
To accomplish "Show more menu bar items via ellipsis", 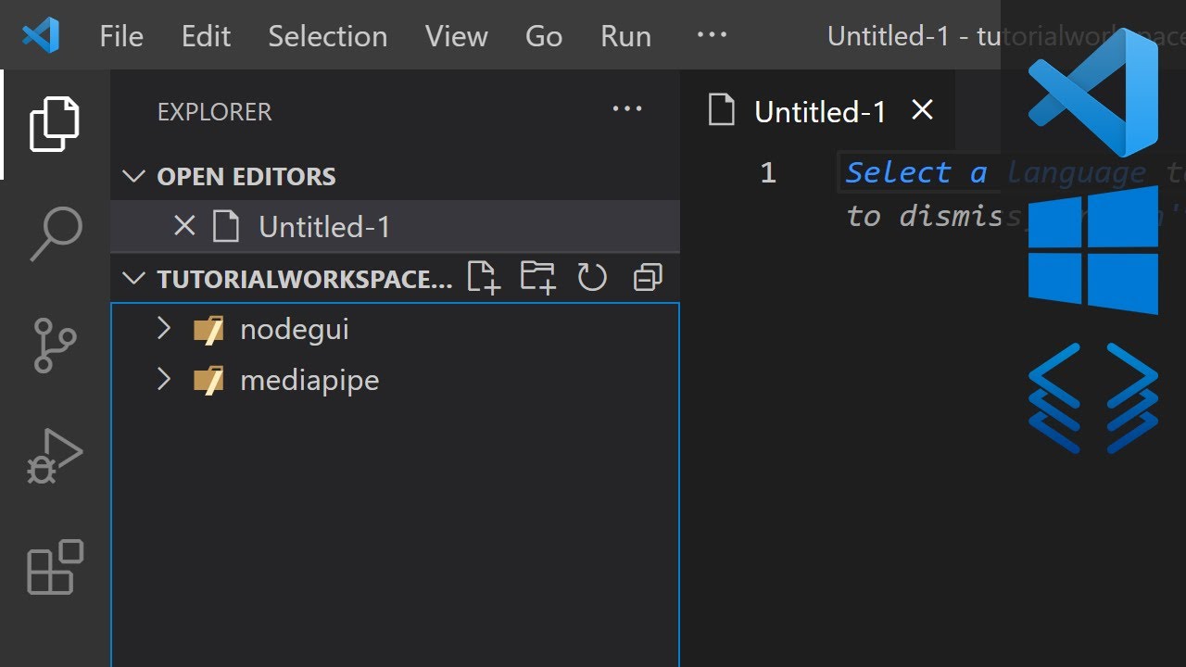I will click(x=712, y=35).
